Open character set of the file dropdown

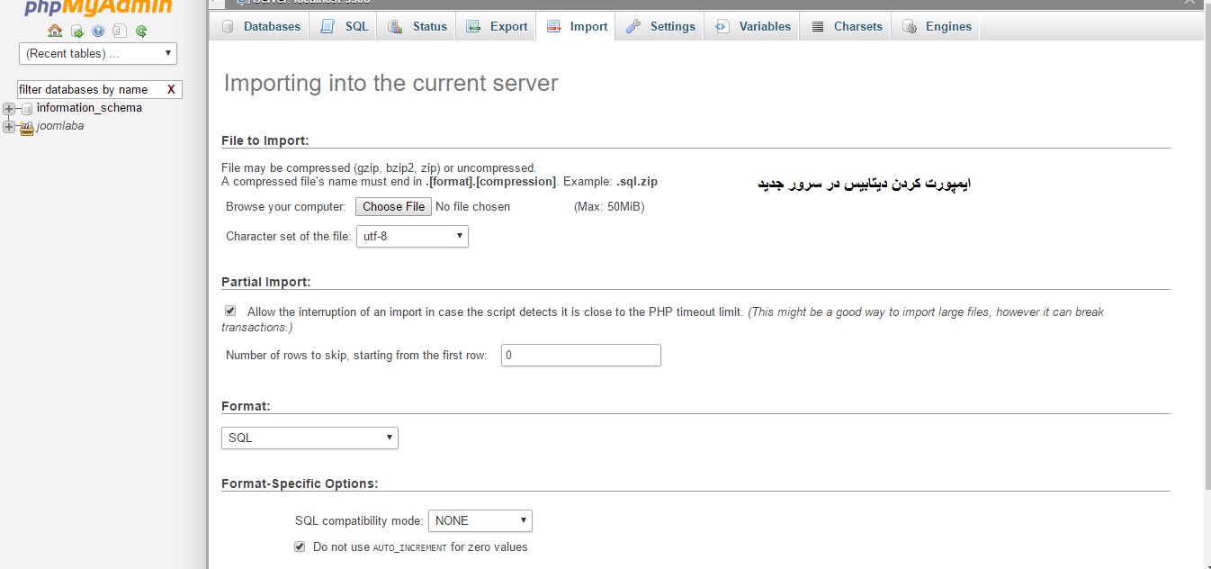point(412,236)
